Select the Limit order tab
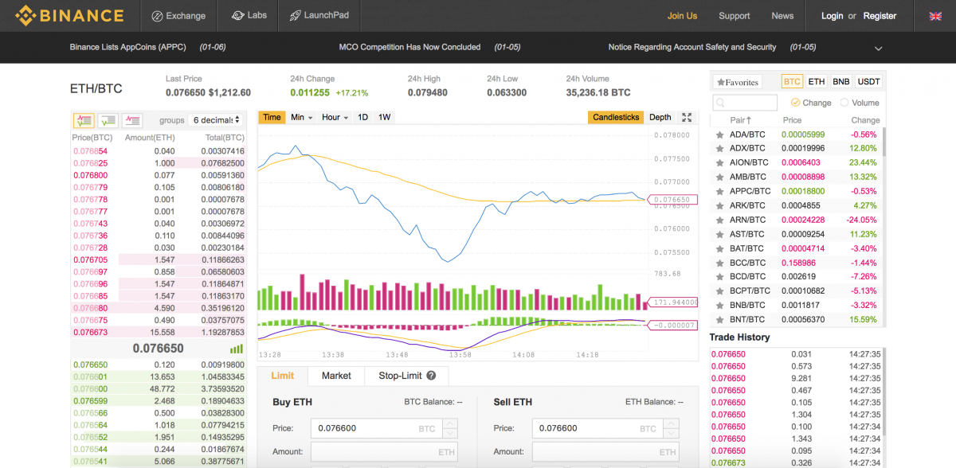Viewport: 956px width, 468px height. tap(283, 376)
